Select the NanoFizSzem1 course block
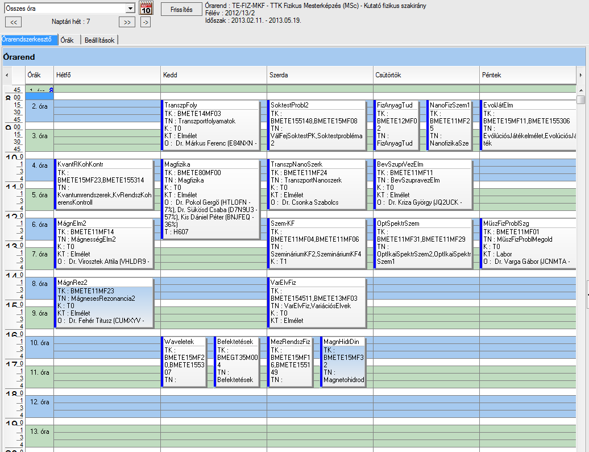Image resolution: width=589 pixels, height=452 pixels. [449, 125]
